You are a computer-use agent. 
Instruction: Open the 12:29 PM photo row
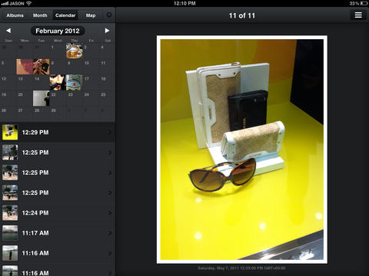[x=58, y=132]
